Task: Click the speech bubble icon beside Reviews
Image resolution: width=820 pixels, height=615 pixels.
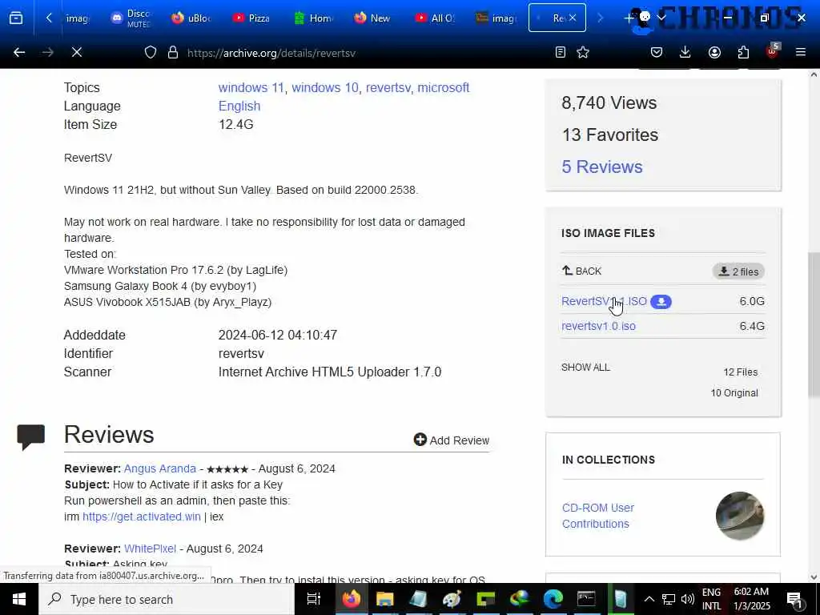Action: click(x=31, y=437)
